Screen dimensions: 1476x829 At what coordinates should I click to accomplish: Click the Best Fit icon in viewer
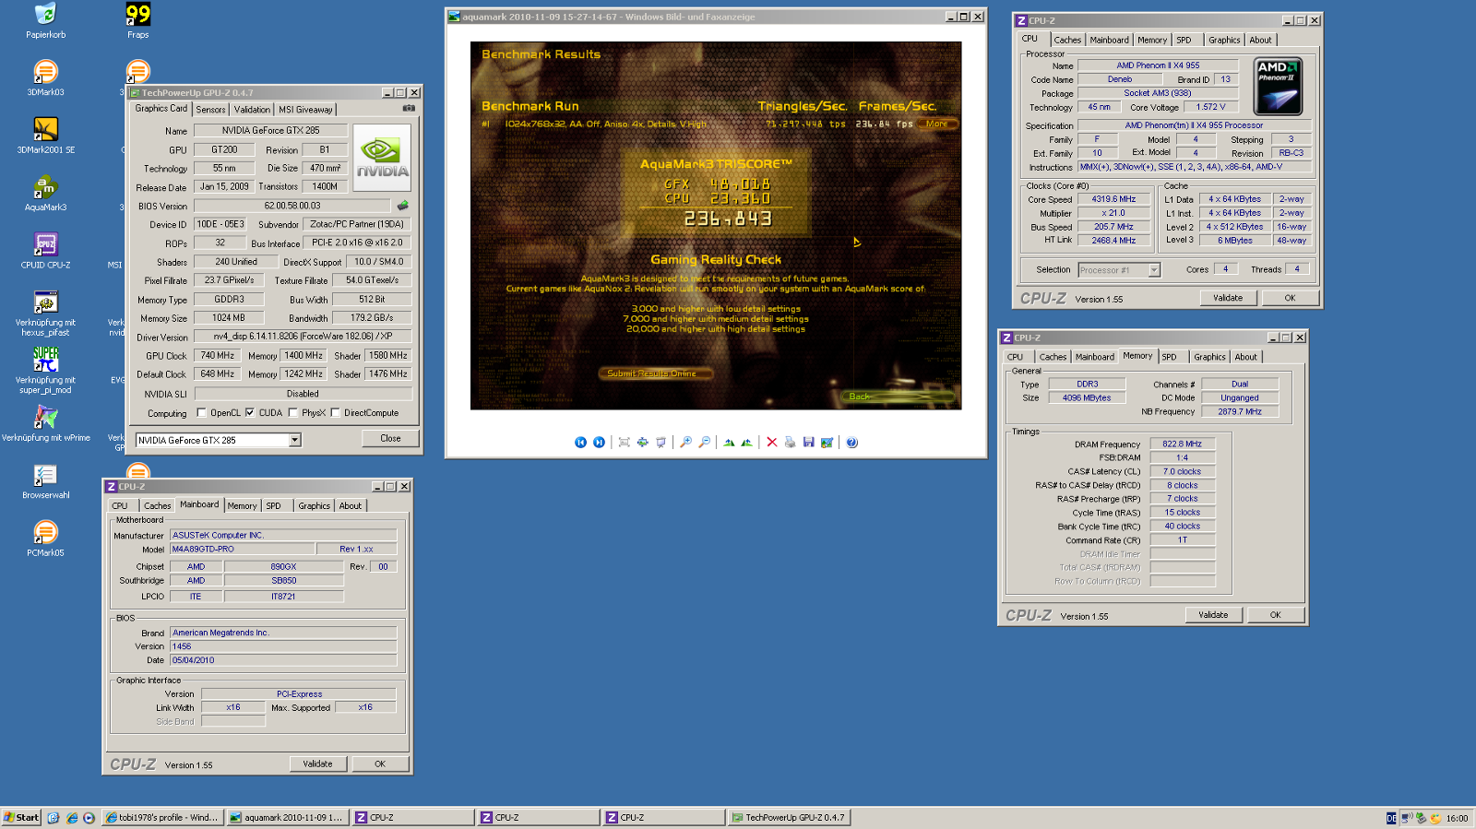click(625, 443)
